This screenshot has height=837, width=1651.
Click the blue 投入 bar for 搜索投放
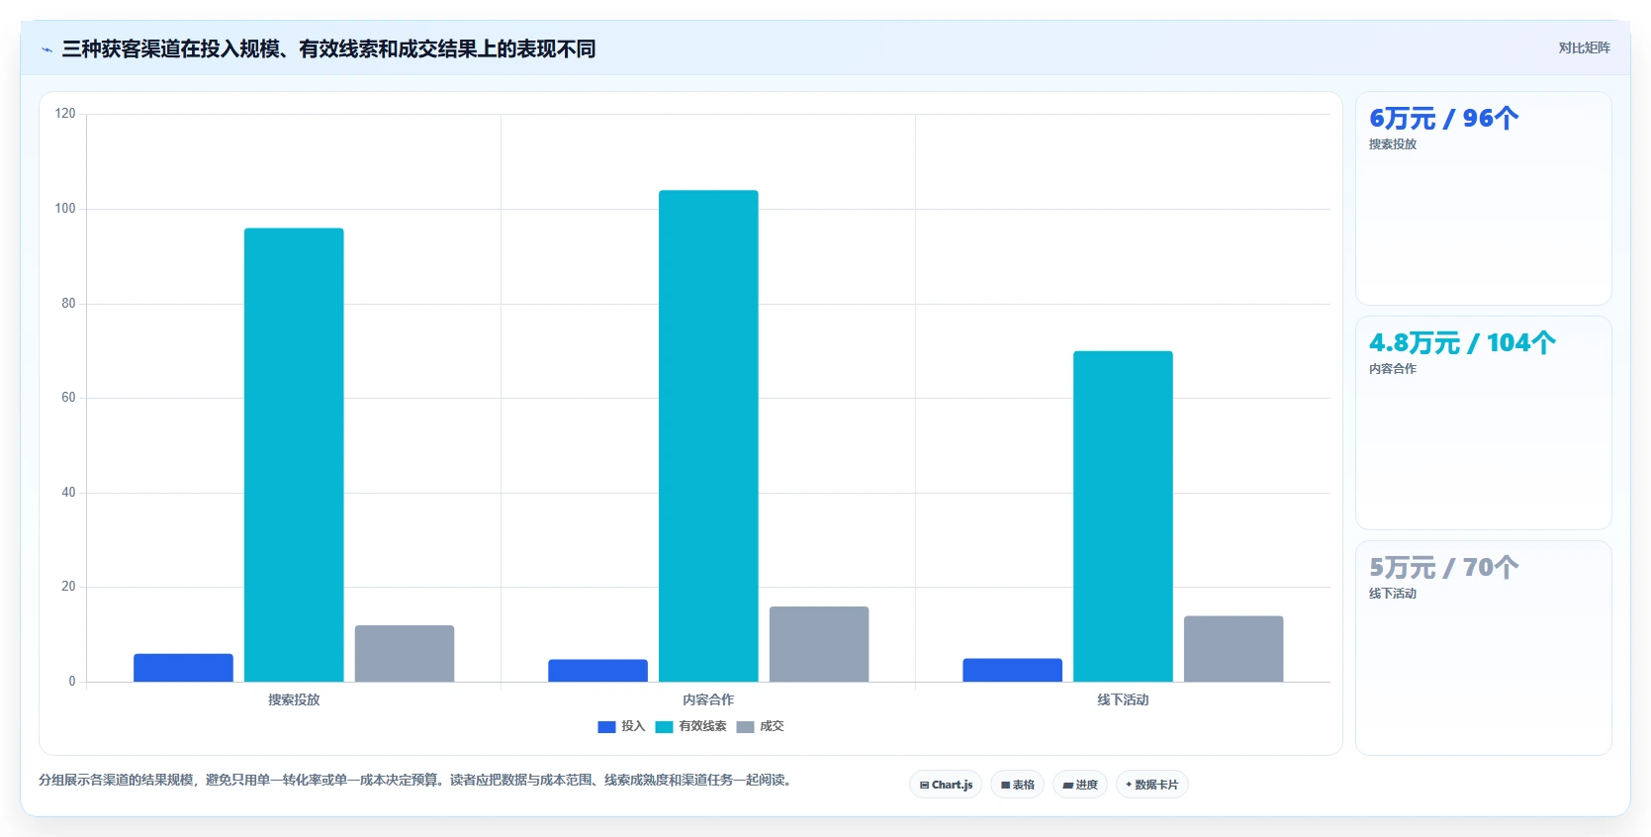pos(183,668)
